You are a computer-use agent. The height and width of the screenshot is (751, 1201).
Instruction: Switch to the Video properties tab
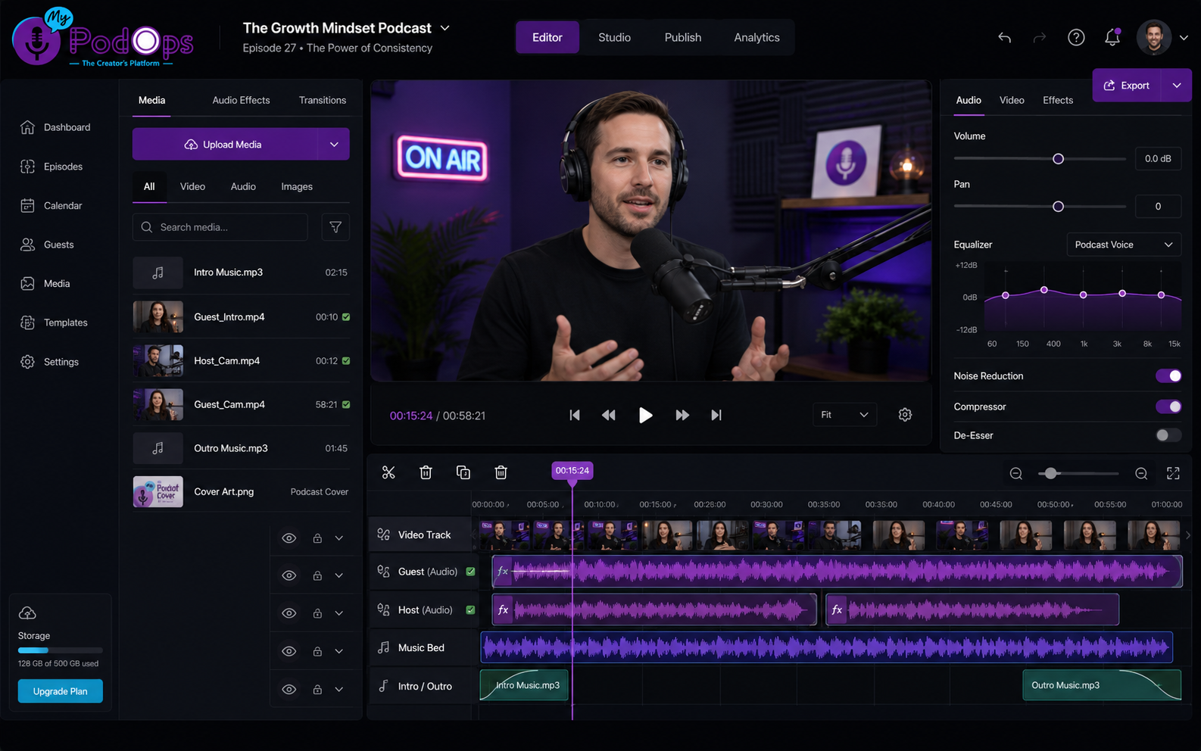pyautogui.click(x=1012, y=100)
